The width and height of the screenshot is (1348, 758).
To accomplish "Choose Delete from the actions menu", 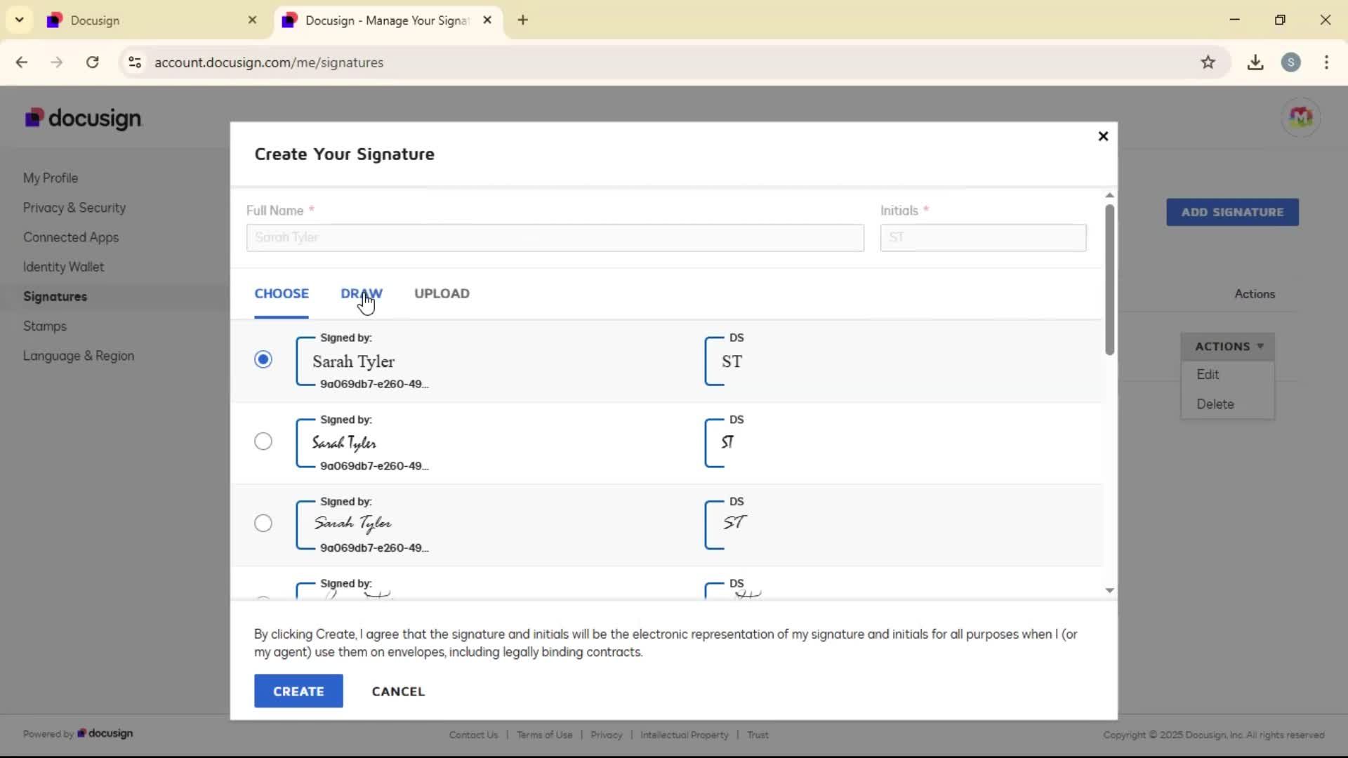I will tap(1228, 404).
